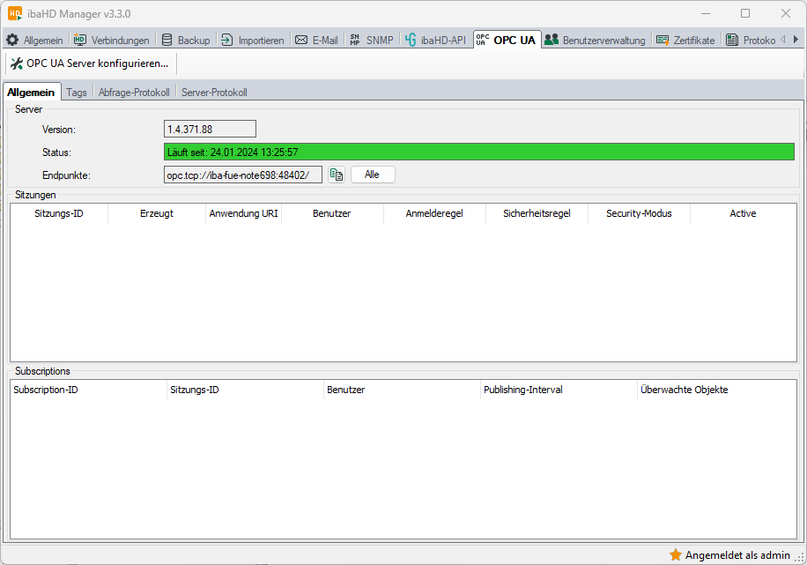Click the Erzeugt column header
The width and height of the screenshot is (807, 565).
[x=157, y=213]
